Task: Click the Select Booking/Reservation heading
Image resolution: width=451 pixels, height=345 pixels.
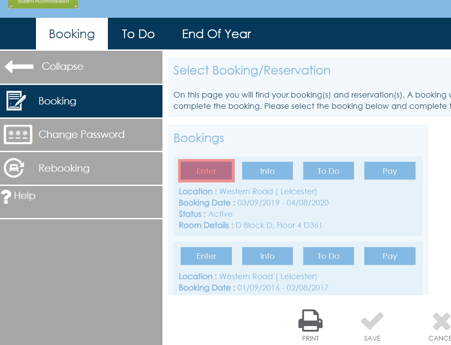Action: (252, 71)
